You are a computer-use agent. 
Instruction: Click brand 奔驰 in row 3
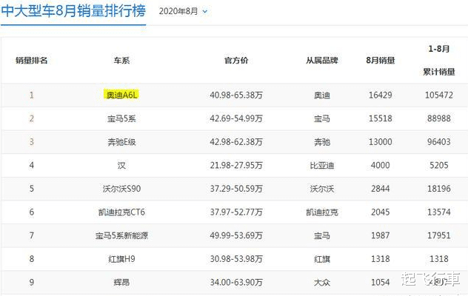click(x=321, y=142)
